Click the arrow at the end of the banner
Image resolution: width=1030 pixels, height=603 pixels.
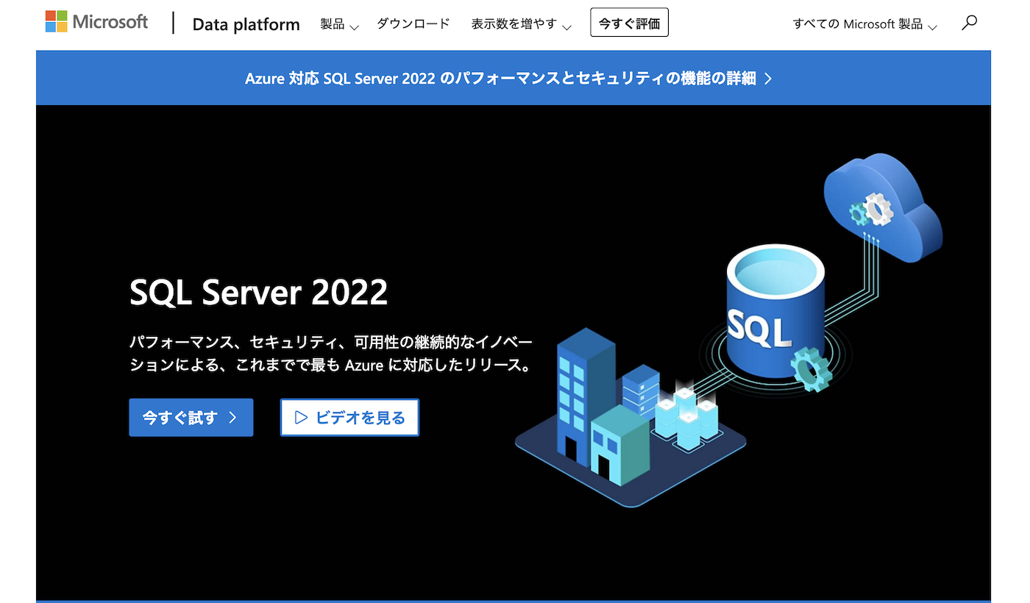click(x=770, y=78)
